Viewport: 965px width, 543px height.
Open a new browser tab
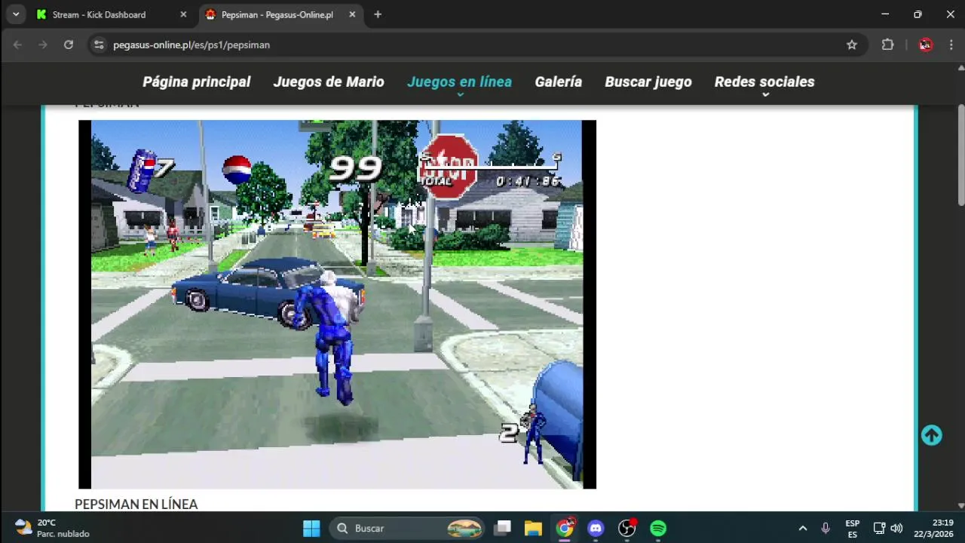pyautogui.click(x=378, y=14)
